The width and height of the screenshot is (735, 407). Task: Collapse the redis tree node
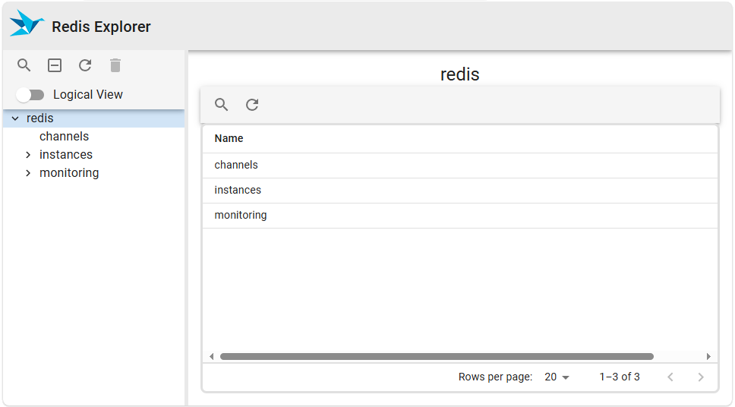[15, 118]
